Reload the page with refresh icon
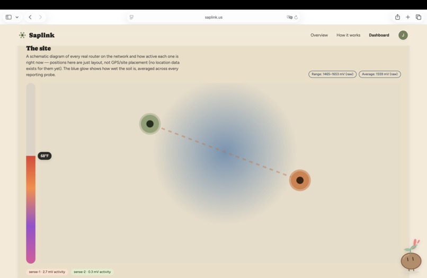 pyautogui.click(x=296, y=17)
